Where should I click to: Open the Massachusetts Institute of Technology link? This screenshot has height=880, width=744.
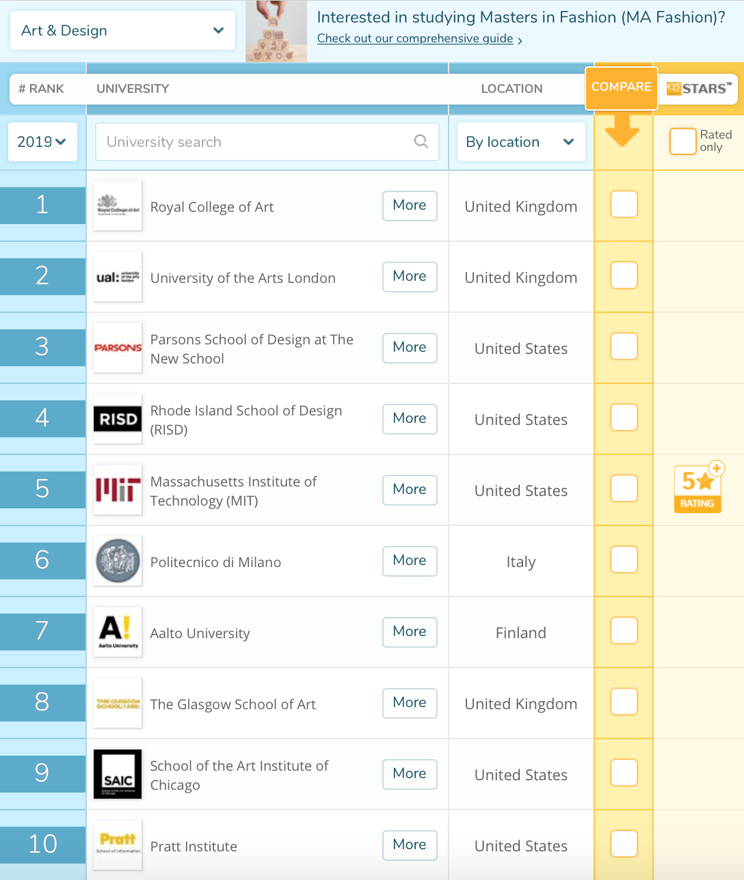tap(233, 491)
